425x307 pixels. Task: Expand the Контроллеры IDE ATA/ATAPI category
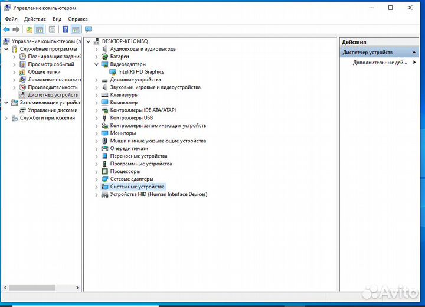click(96, 110)
